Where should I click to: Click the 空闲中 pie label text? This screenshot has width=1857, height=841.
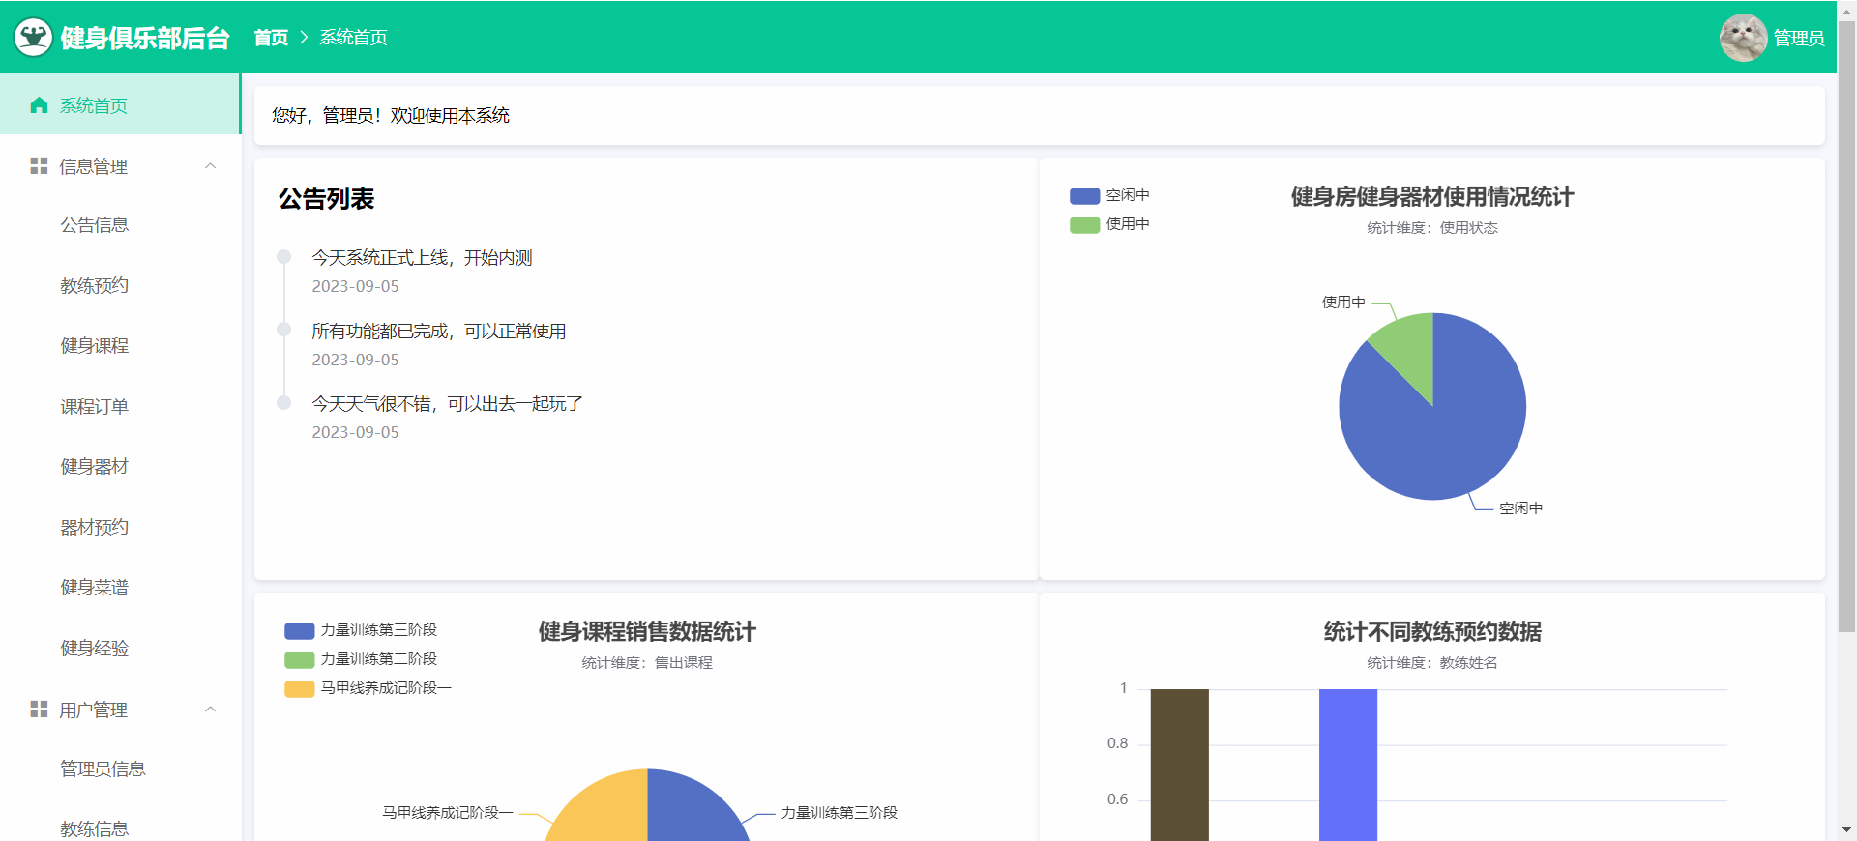(x=1520, y=508)
